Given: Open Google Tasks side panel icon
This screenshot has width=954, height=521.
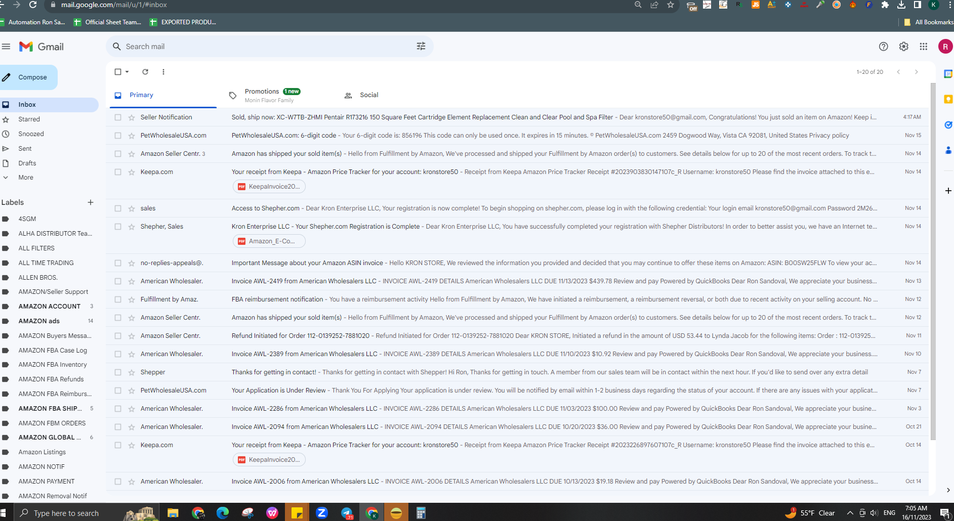Looking at the screenshot, I should point(948,124).
